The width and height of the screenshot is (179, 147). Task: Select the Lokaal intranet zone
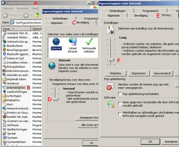73,45
